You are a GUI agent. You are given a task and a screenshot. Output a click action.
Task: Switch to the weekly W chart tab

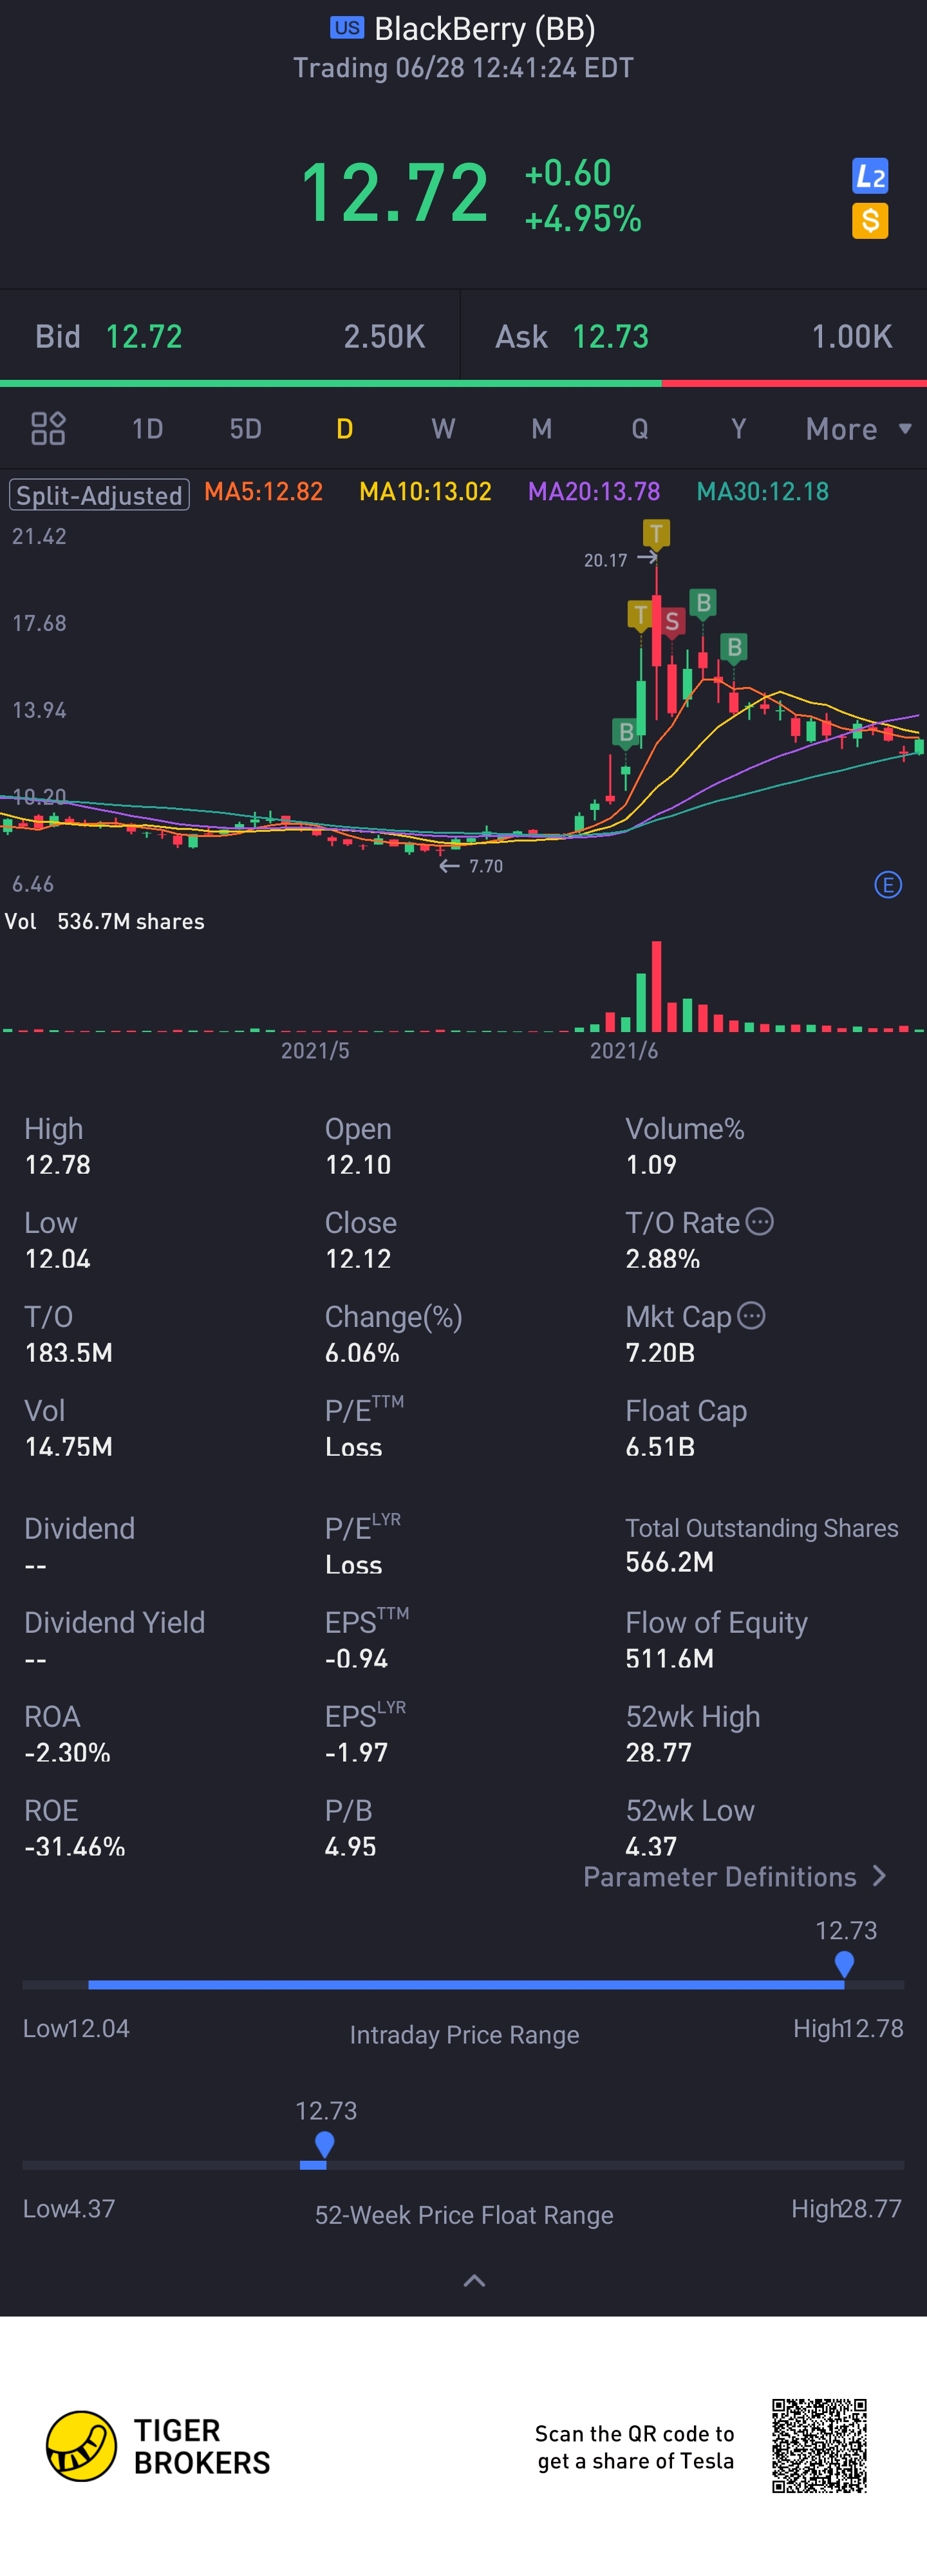tap(443, 429)
